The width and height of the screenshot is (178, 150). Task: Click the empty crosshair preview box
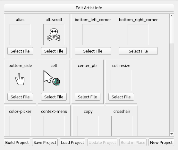(x=122, y=126)
